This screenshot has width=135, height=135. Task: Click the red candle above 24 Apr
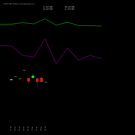pos(29,80)
